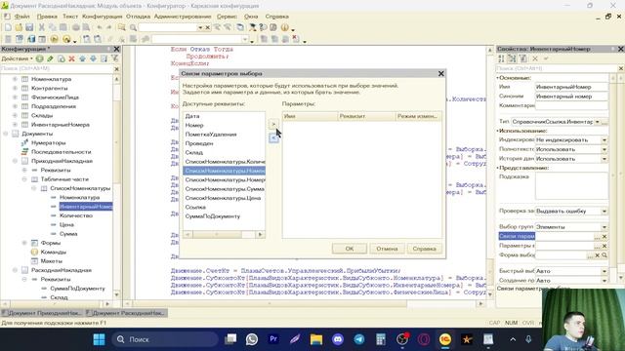
Task: Click the green add icon in Configuration panel
Action: click(40, 58)
